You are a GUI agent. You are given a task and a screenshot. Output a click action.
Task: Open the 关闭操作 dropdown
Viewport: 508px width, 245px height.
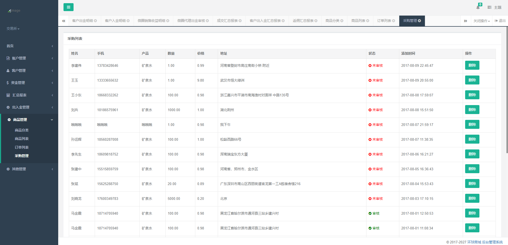pos(482,21)
